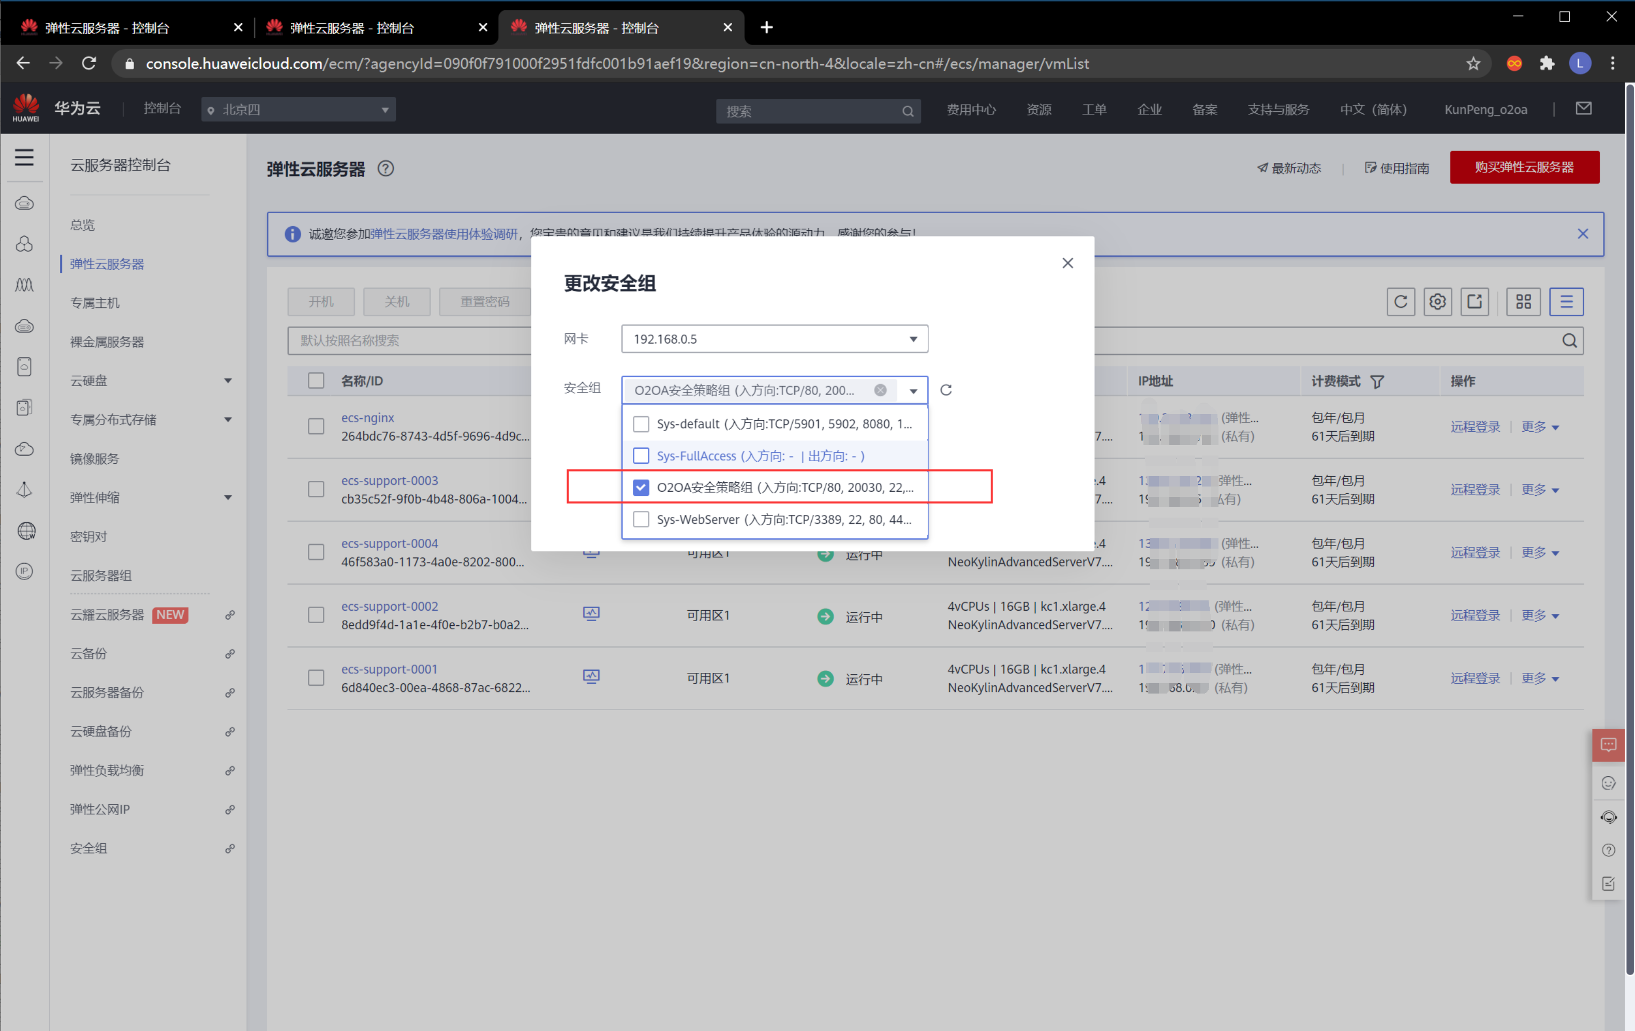Dismiss the survey notification banner
This screenshot has height=1031, width=1635.
[x=1583, y=233]
